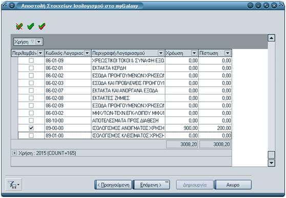Open the Περιγραφή Λογαριασμού column filter dropdown

click(161, 53)
